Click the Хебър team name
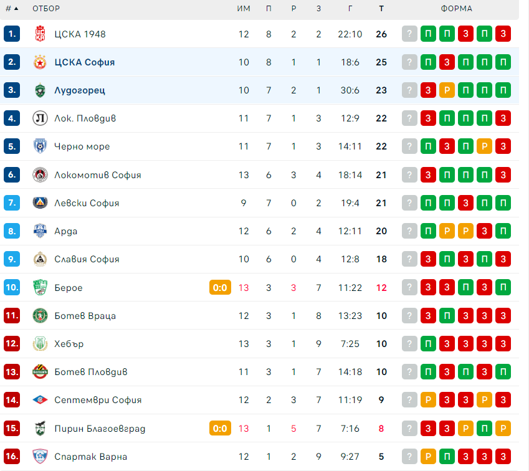This screenshot has height=471, width=529. (69, 344)
